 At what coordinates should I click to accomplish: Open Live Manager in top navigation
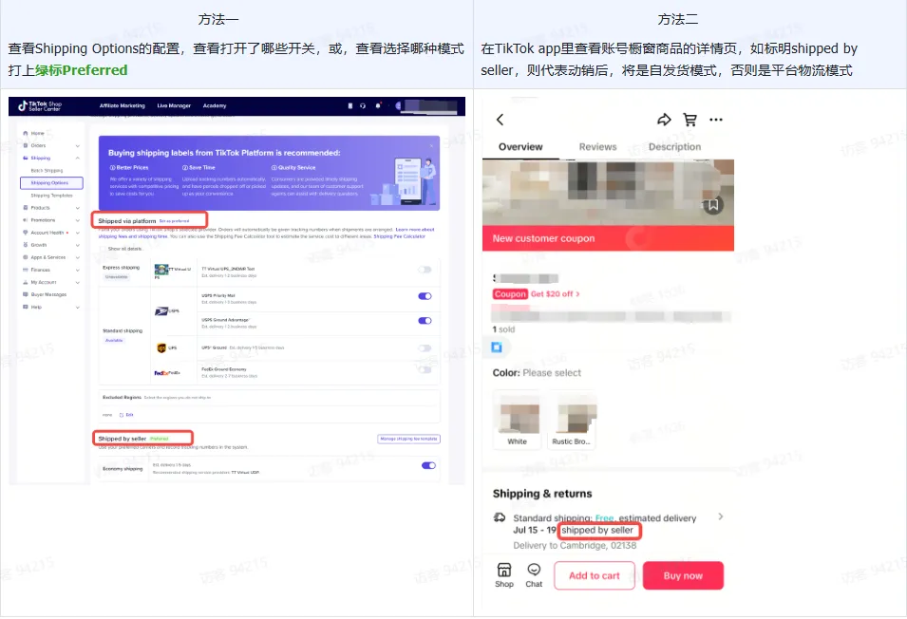click(x=174, y=105)
